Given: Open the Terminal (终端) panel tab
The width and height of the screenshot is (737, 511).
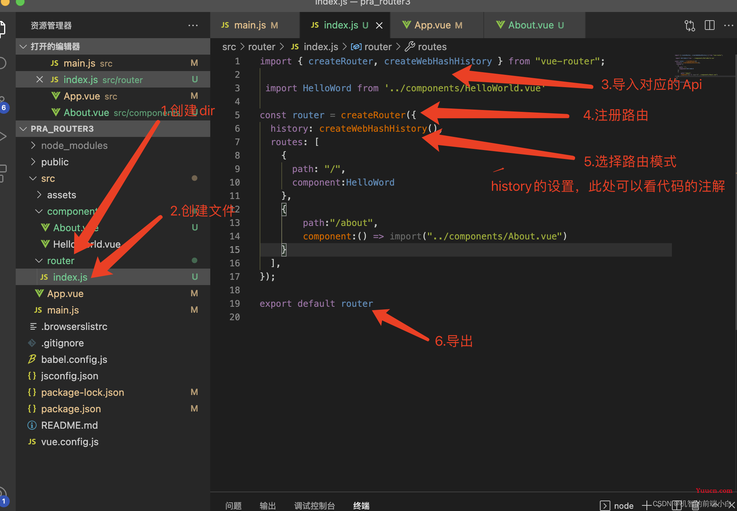Looking at the screenshot, I should (361, 505).
